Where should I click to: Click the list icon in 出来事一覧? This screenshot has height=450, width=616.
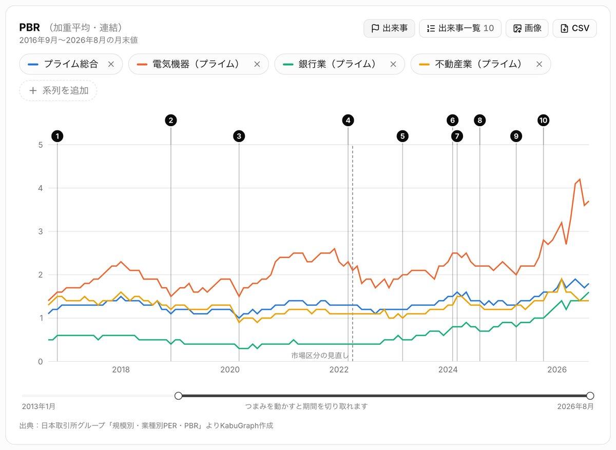tap(431, 28)
